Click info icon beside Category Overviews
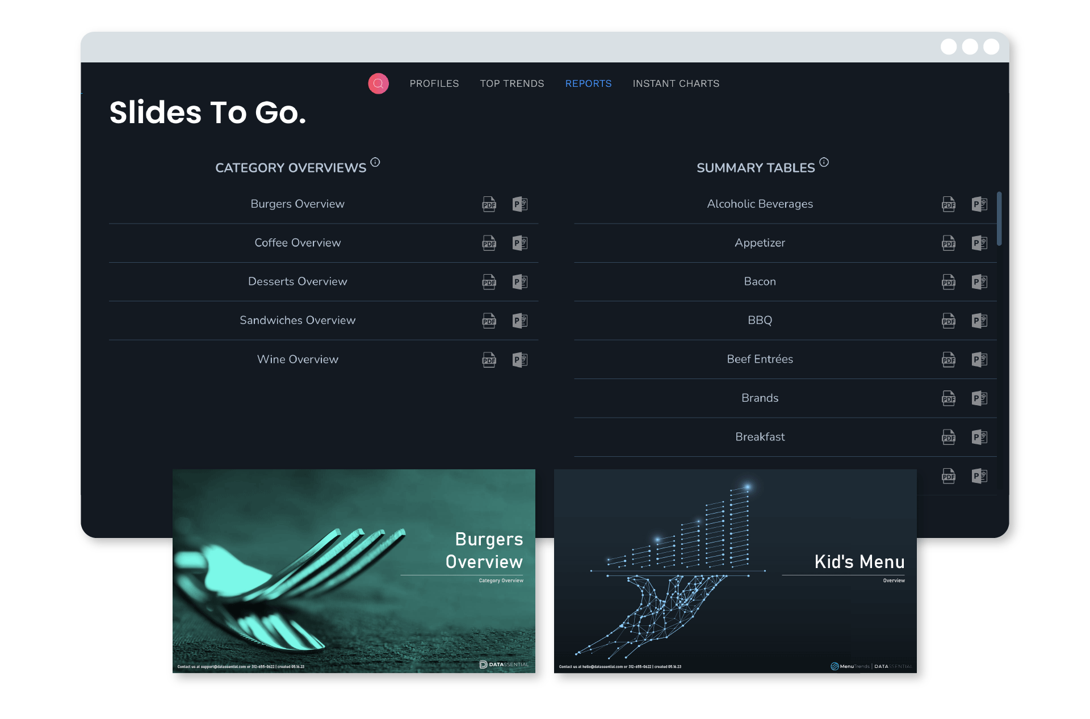Screen dimensions: 1090x719 [375, 162]
